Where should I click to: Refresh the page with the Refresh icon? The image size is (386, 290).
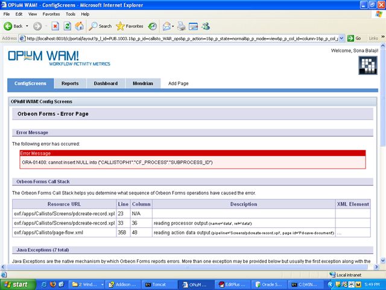(x=67, y=26)
